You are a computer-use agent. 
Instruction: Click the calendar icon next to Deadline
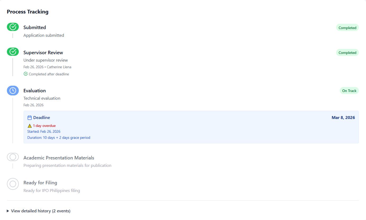(30, 118)
